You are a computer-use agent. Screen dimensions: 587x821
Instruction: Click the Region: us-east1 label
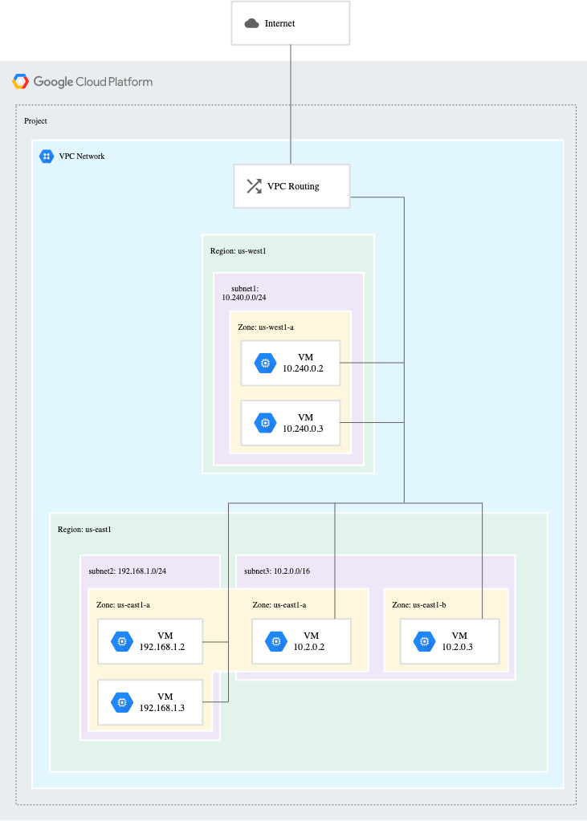click(x=84, y=530)
